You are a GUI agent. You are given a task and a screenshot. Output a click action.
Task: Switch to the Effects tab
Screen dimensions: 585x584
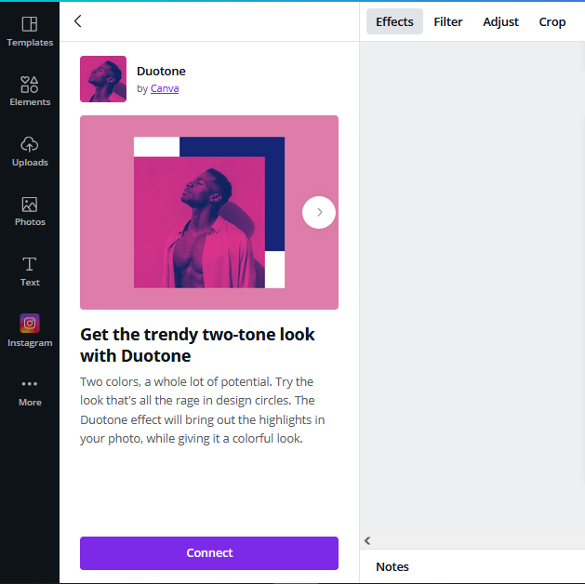coord(394,21)
